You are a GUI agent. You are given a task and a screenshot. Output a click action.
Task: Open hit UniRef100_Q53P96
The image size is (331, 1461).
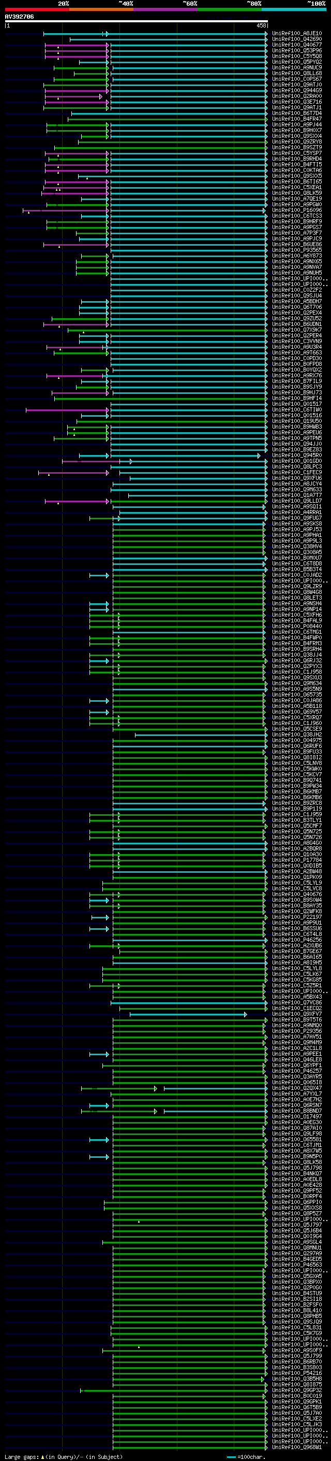pyautogui.click(x=296, y=50)
